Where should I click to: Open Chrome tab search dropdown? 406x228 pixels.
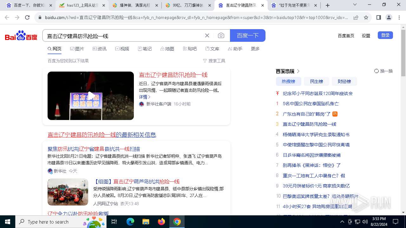coord(355,5)
